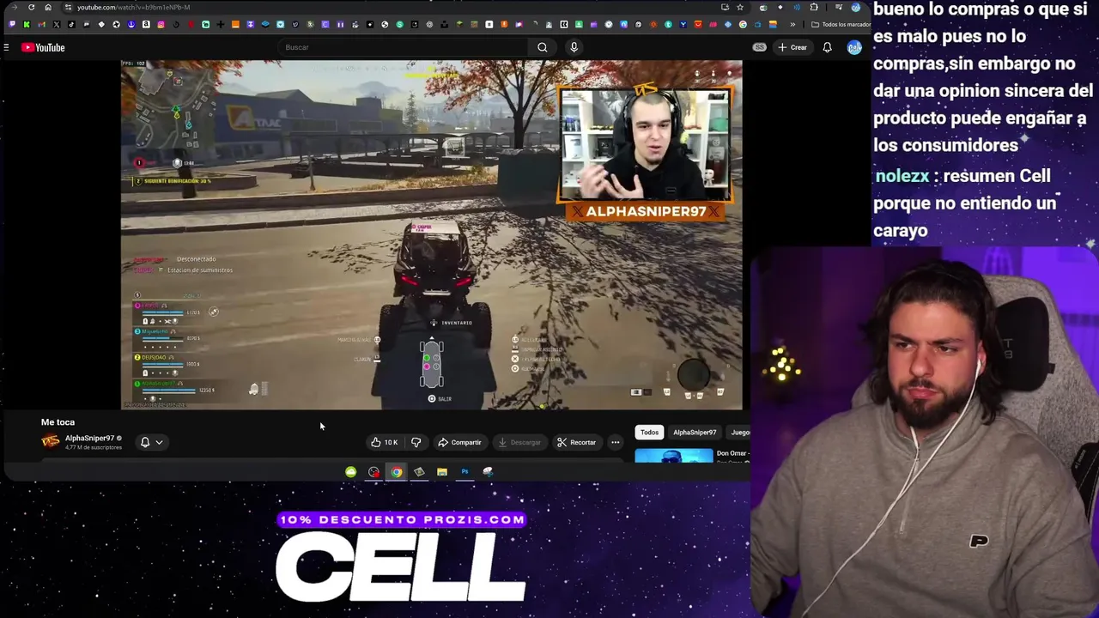Open the Crear button

pos(792,47)
